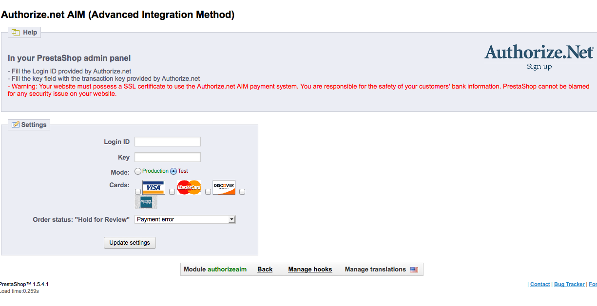Click the 'Fill the Login ID' help line
The image size is (597, 306).
[69, 71]
